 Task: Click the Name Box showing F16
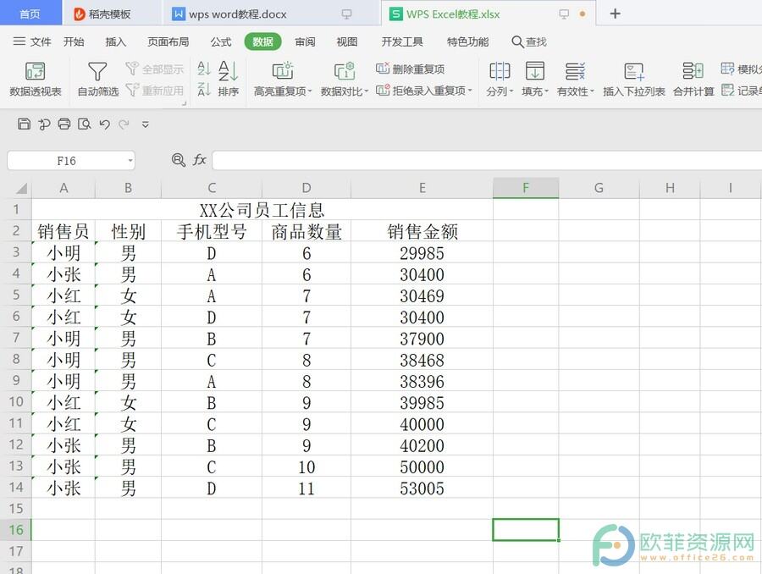tap(66, 161)
